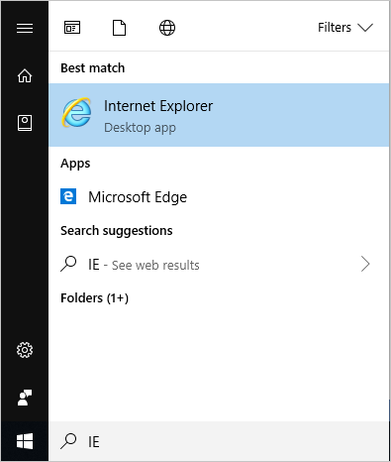Screen dimensions: 391x462
Task: Click the search box containing IE
Action: [x=219, y=441]
